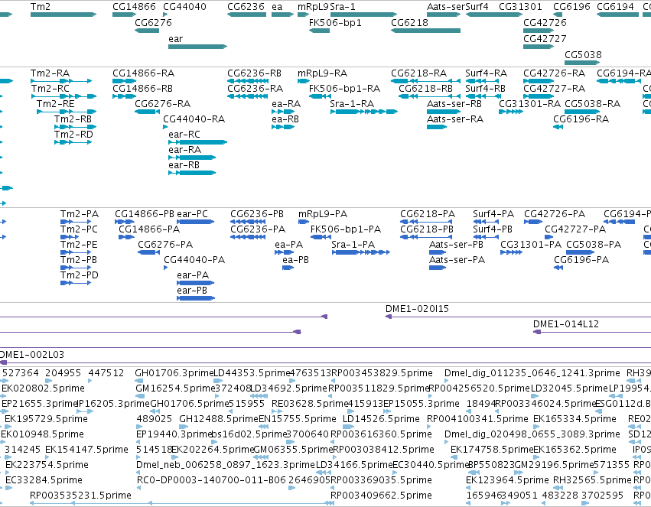Select the ear gene bar
This screenshot has height=507, width=651.
197,47
